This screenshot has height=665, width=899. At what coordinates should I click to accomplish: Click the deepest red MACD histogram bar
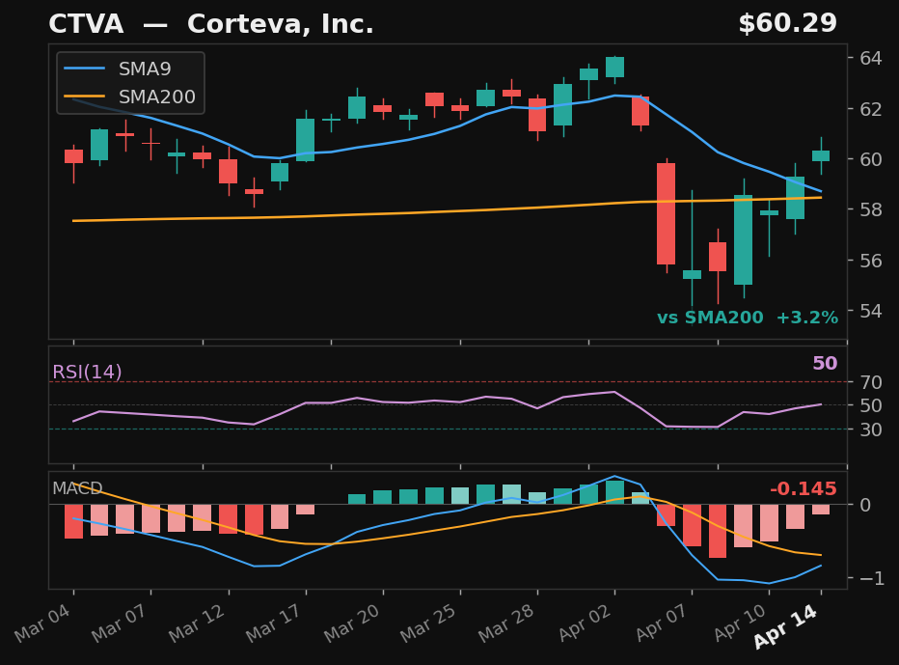point(718,531)
